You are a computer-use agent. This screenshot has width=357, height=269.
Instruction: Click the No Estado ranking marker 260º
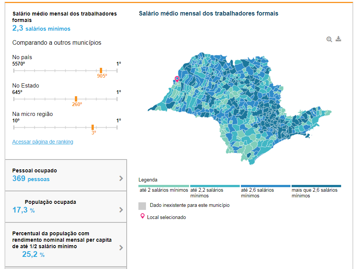pos(76,99)
